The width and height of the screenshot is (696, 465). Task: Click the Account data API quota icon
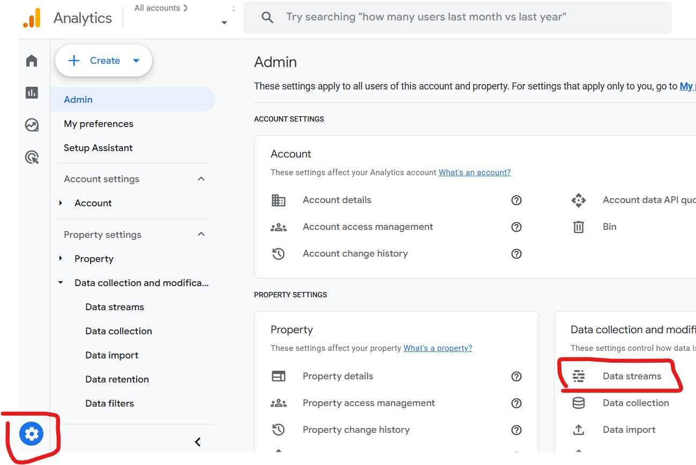click(x=579, y=200)
